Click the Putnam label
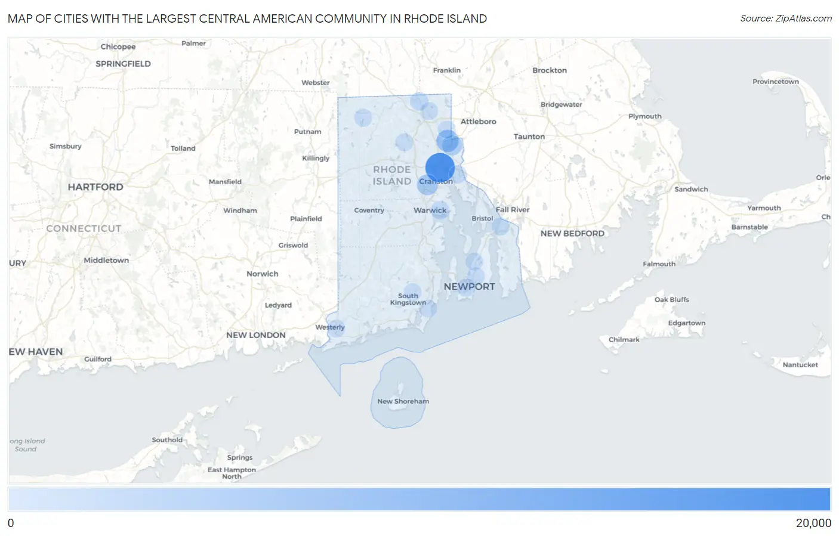Screen dimensions: 839x536 (308, 132)
